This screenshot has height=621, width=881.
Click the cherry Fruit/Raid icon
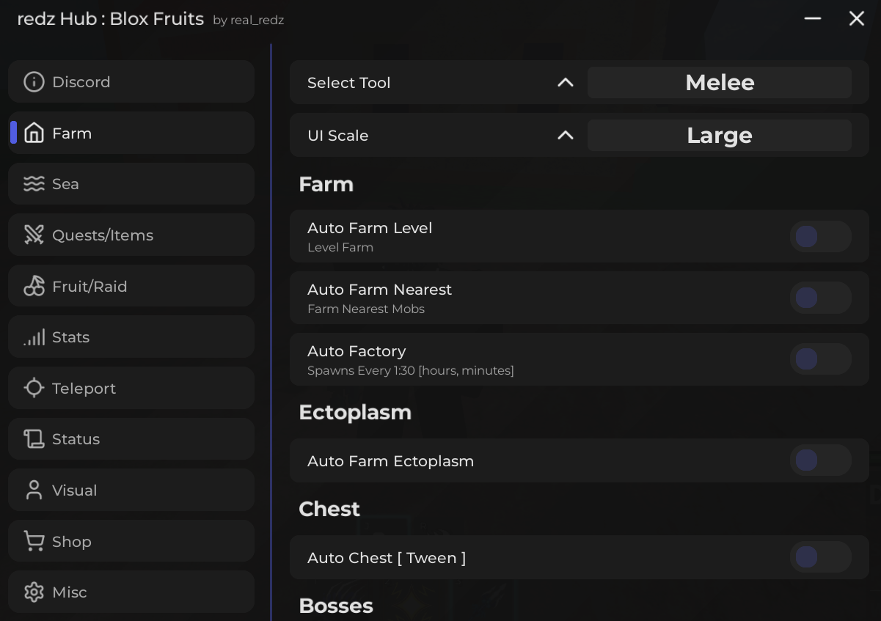[34, 287]
